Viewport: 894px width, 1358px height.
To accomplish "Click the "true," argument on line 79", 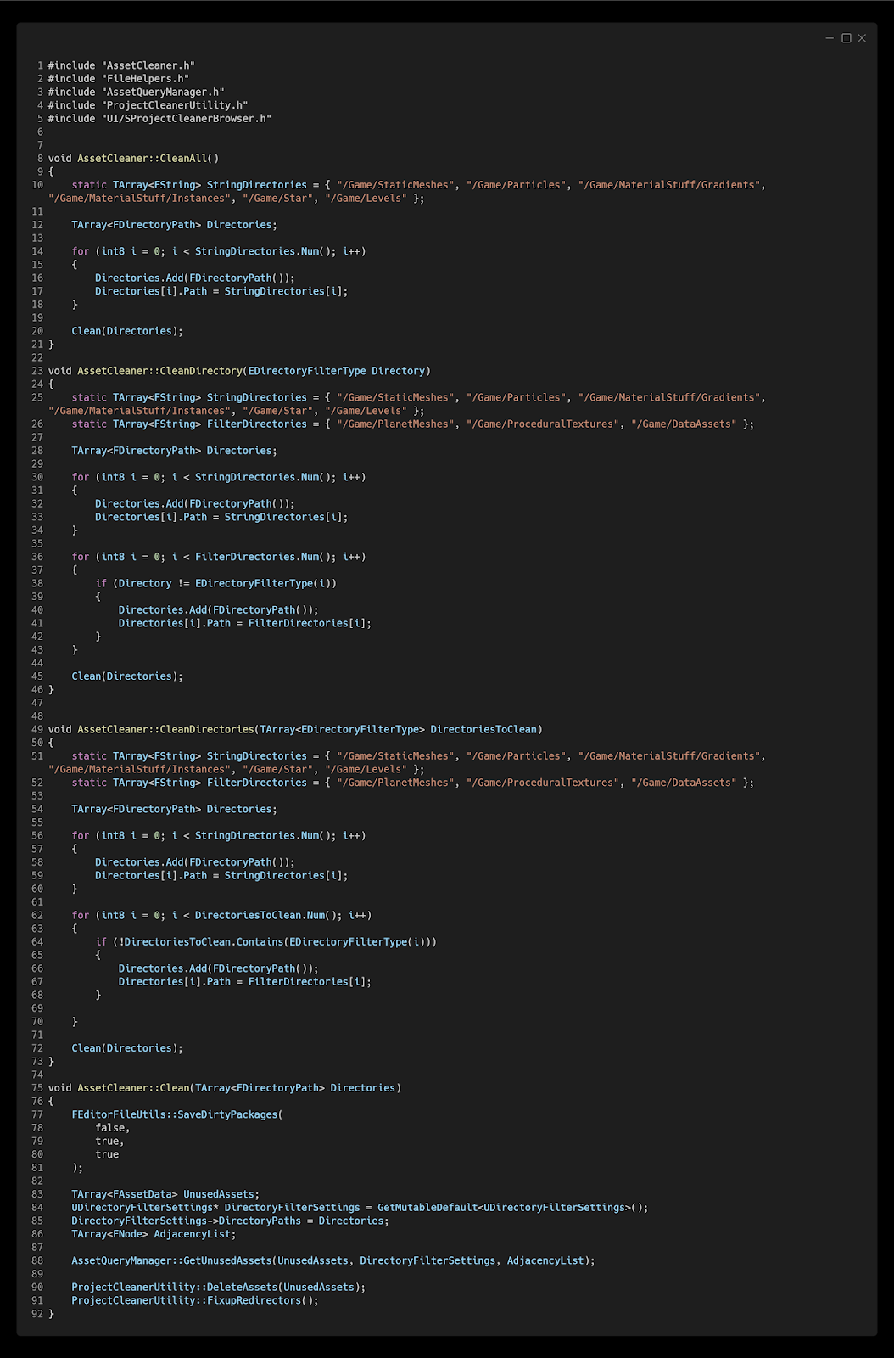I will click(x=109, y=1142).
